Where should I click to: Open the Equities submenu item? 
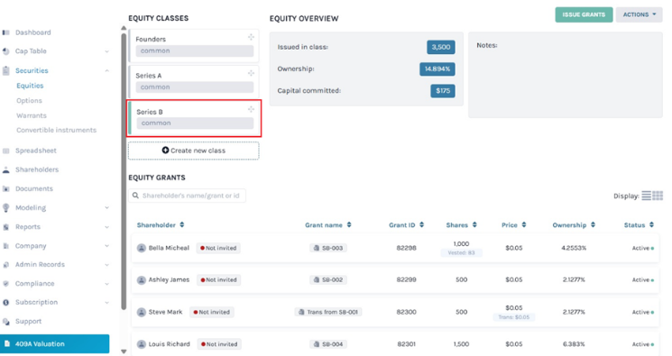(x=30, y=86)
